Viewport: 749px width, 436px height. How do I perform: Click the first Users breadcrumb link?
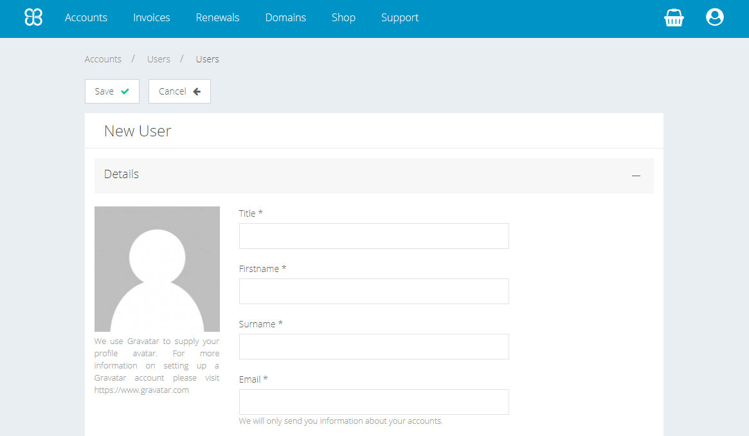pyautogui.click(x=159, y=59)
